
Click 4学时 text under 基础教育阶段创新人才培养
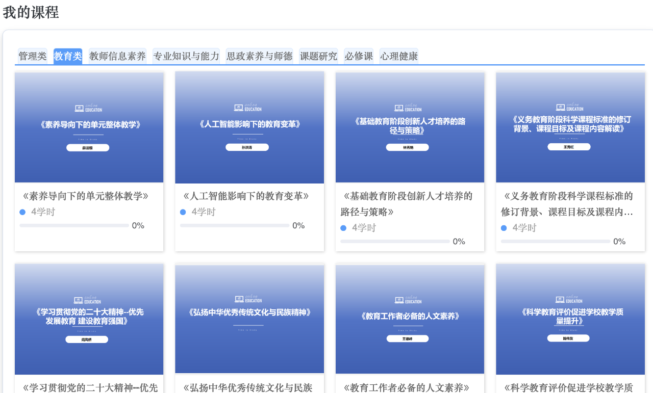point(364,228)
